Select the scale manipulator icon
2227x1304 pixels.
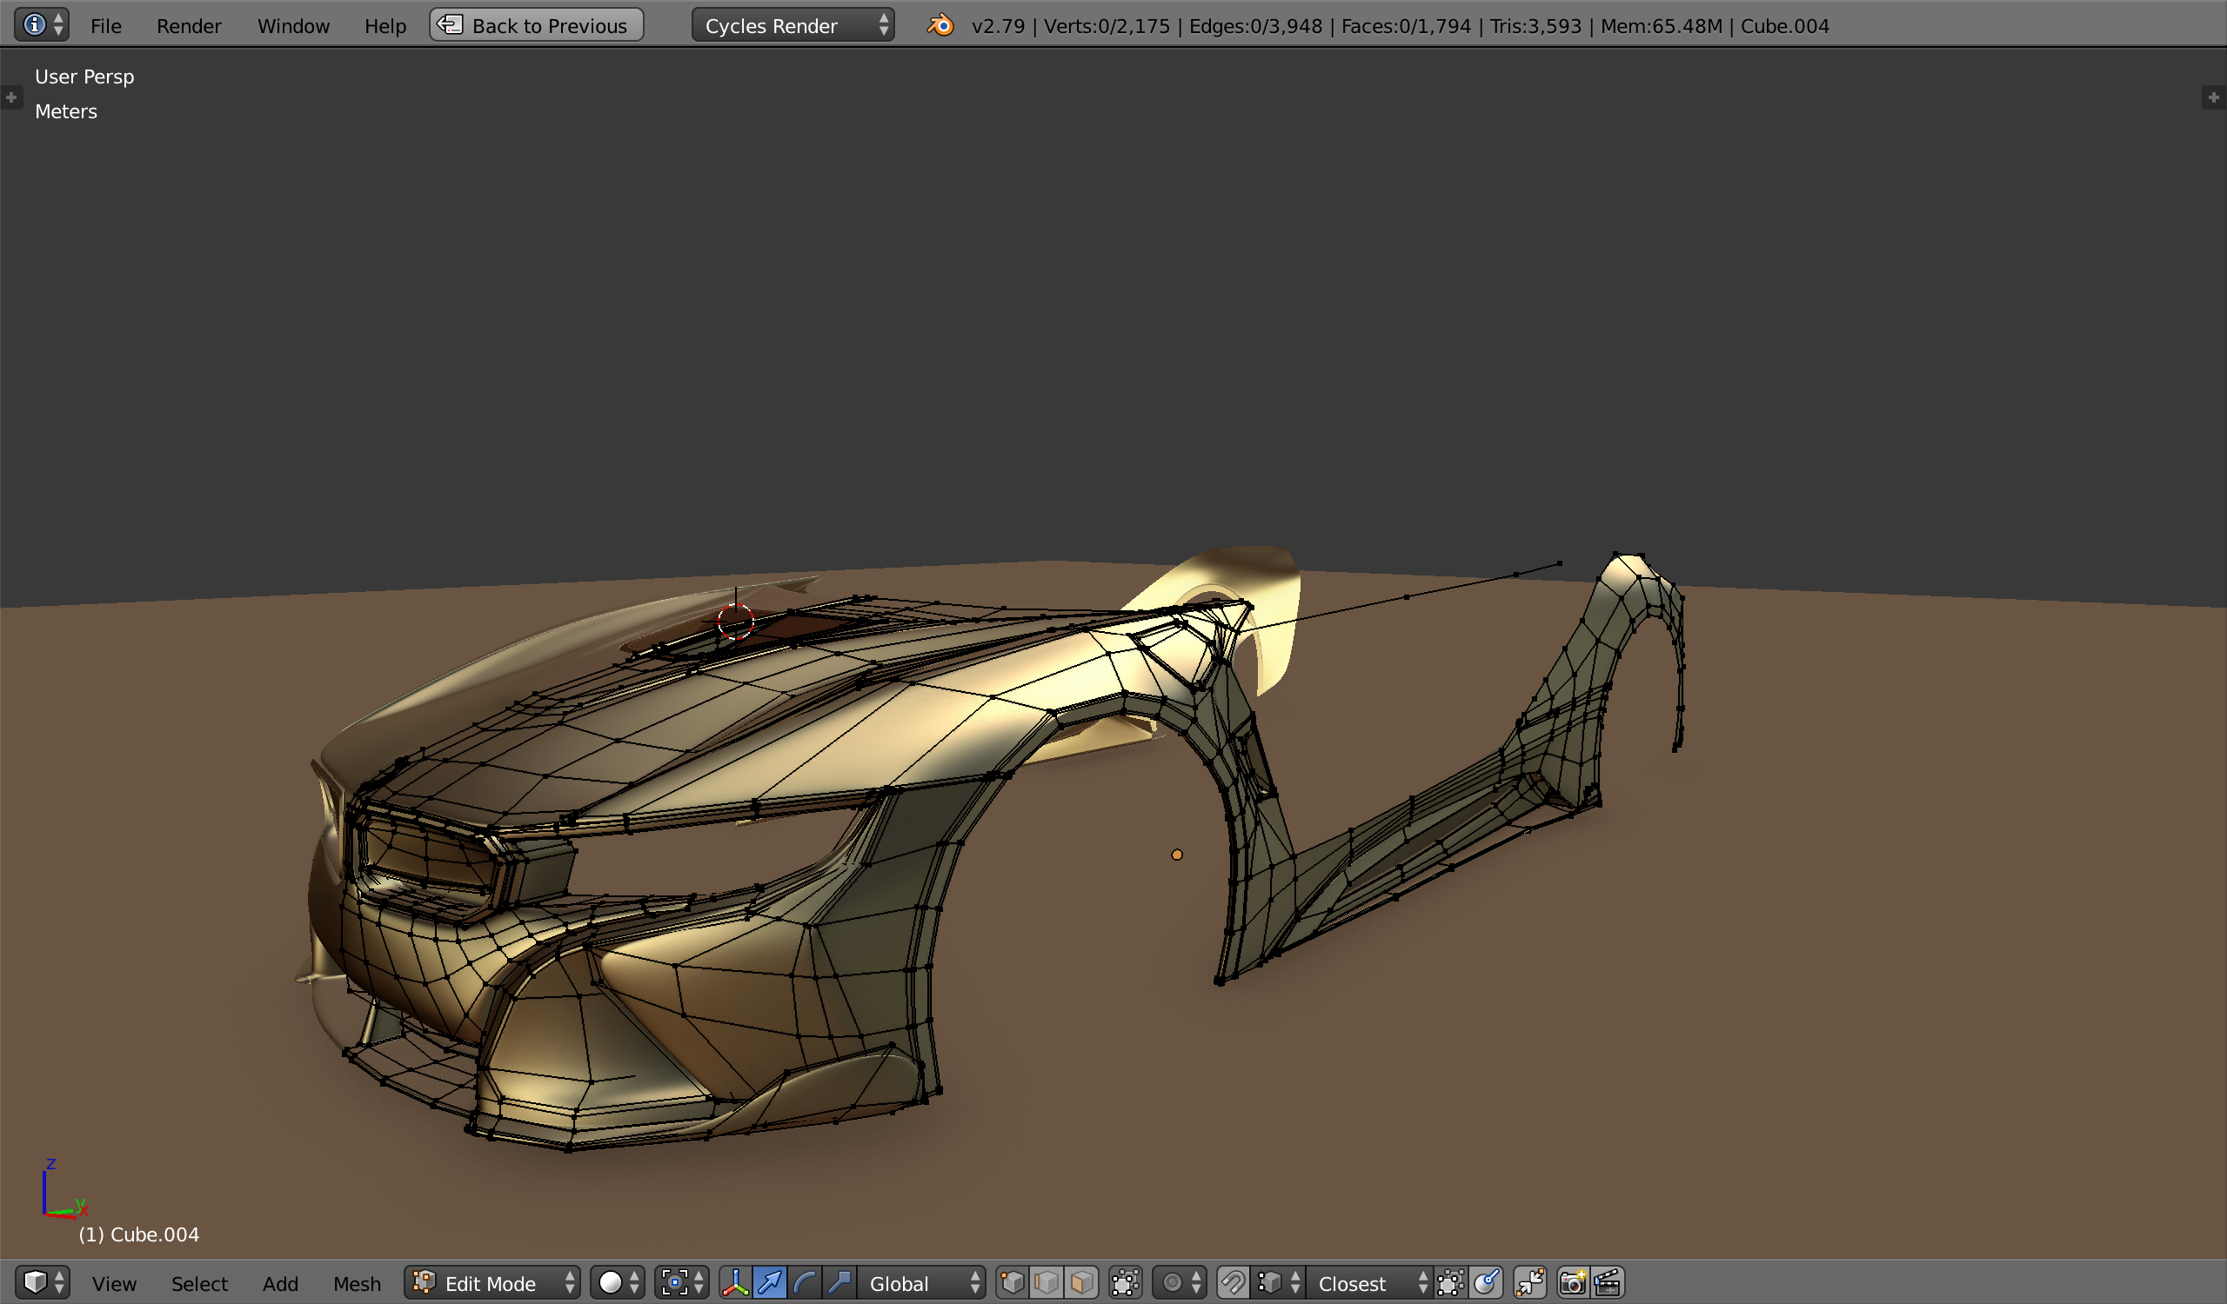(x=839, y=1283)
